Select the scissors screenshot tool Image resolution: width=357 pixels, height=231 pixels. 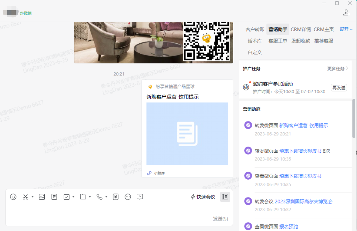click(25, 197)
